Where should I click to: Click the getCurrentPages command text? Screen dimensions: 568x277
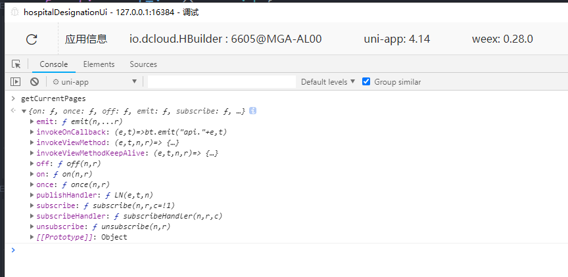(x=53, y=98)
